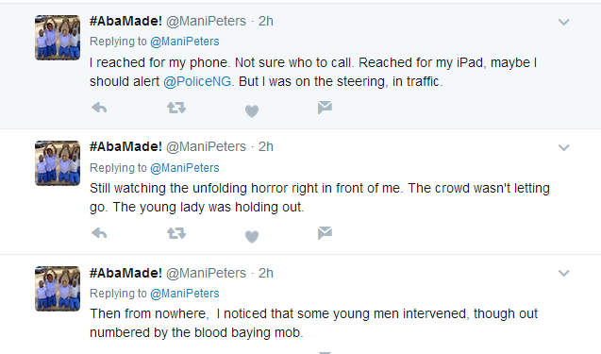Reply to the tweet about reaching for phone

coord(99,108)
